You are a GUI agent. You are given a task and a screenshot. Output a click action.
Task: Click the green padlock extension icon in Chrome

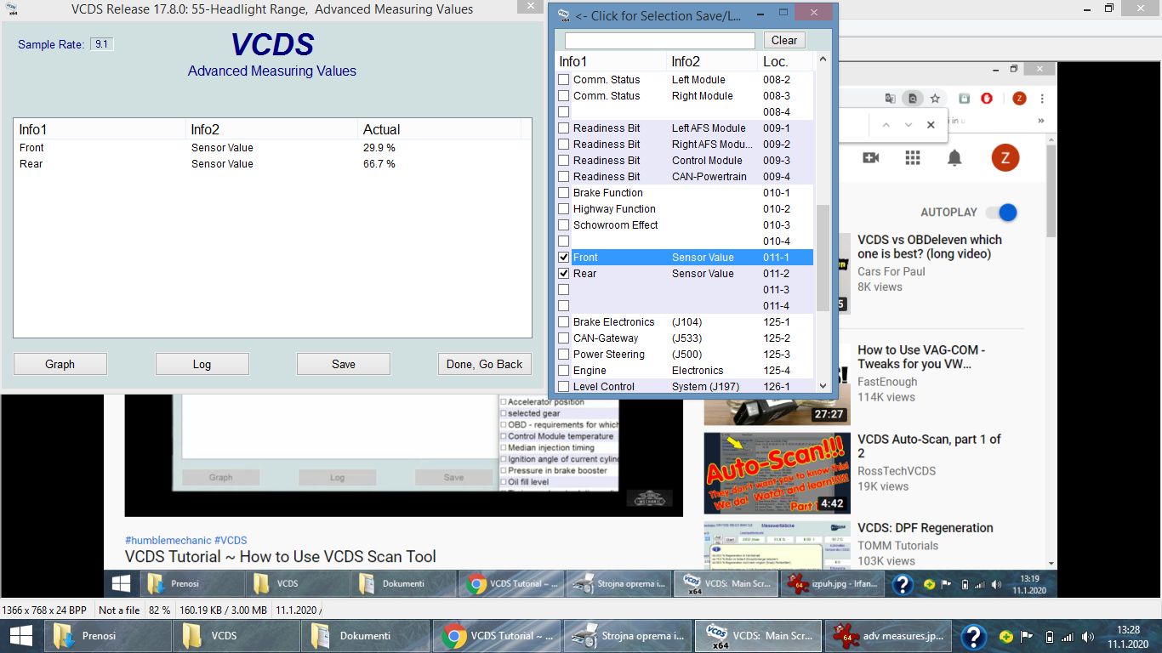[x=964, y=99]
